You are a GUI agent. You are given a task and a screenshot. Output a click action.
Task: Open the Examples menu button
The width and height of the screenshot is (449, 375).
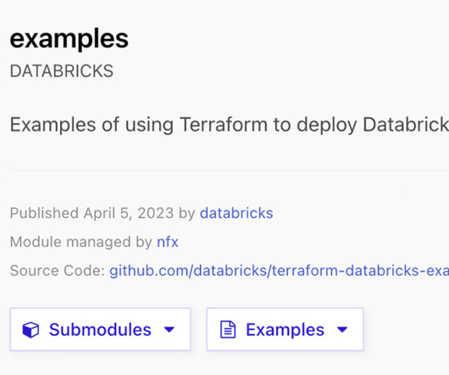coord(285,329)
